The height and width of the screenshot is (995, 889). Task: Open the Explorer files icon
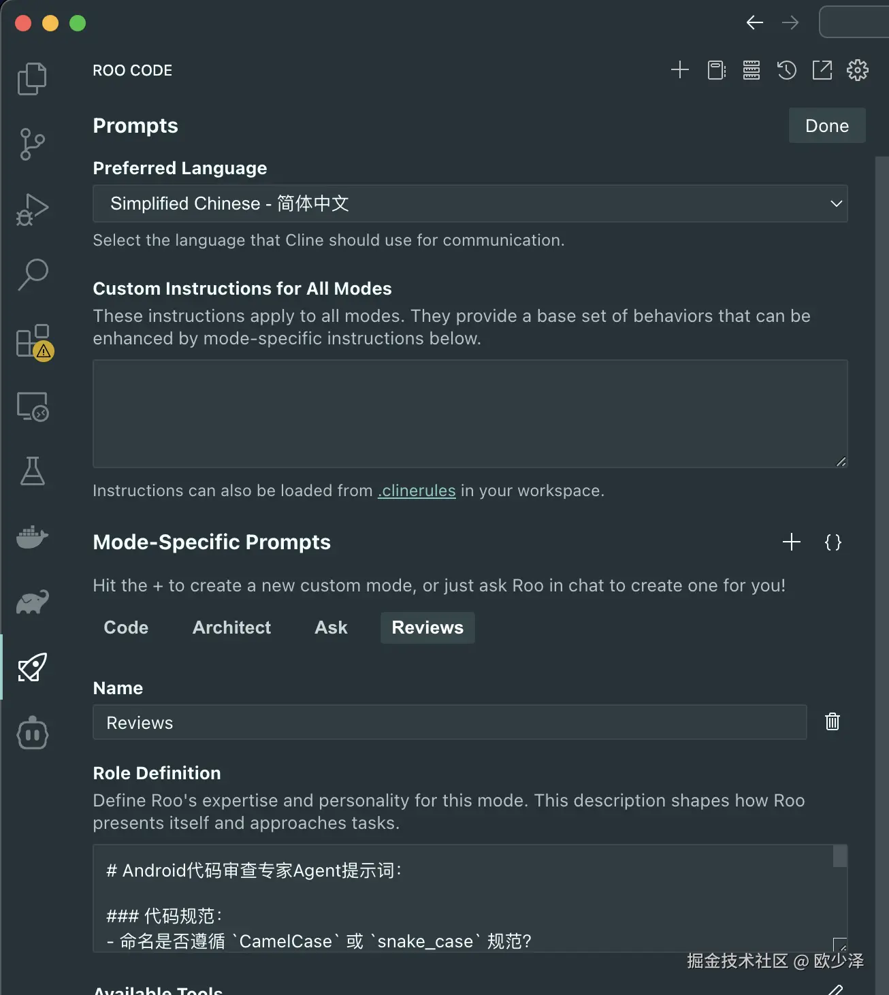[x=32, y=78]
